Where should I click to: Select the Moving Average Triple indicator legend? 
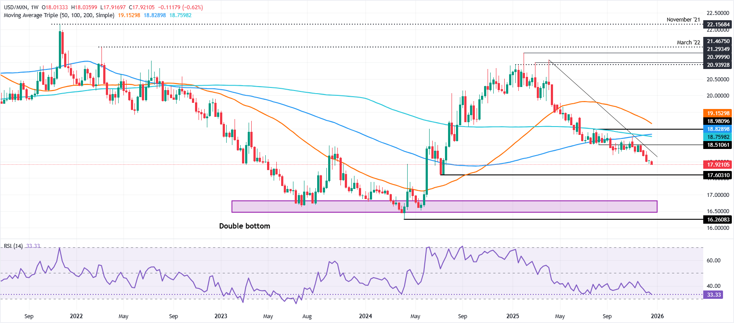pyautogui.click(x=59, y=15)
